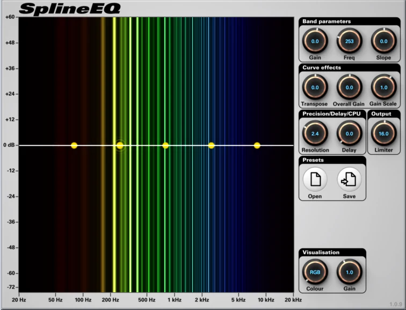
Task: Click the Limiter label under Output
Action: (384, 150)
